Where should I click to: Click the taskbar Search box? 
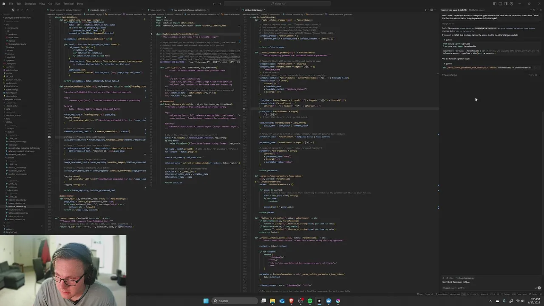235,301
